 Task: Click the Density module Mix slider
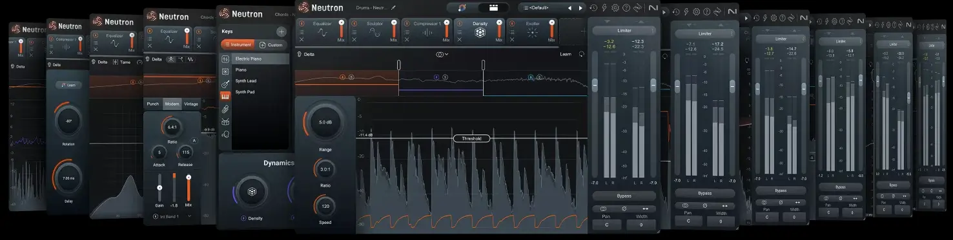pos(498,32)
